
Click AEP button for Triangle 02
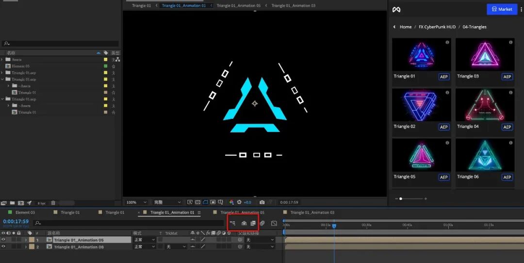pos(443,127)
